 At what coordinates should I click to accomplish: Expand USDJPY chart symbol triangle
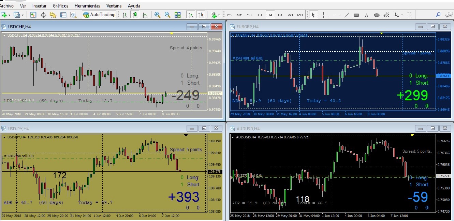(x=4, y=137)
